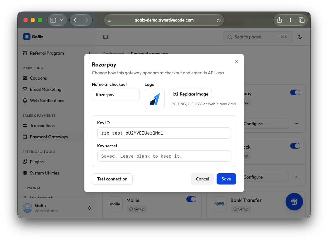Viewport: 328px width, 241px height.
Task: Toggle the first gateway switch above Configure
Action: tap(295, 92)
